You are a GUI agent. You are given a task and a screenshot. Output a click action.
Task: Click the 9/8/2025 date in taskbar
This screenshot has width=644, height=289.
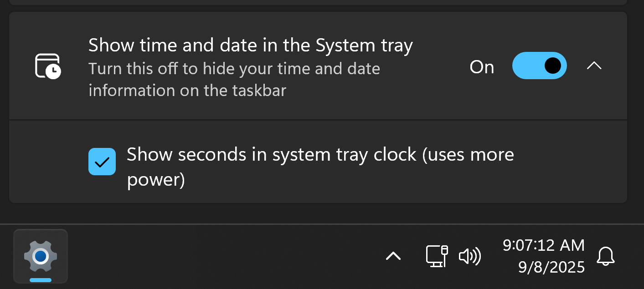551,267
